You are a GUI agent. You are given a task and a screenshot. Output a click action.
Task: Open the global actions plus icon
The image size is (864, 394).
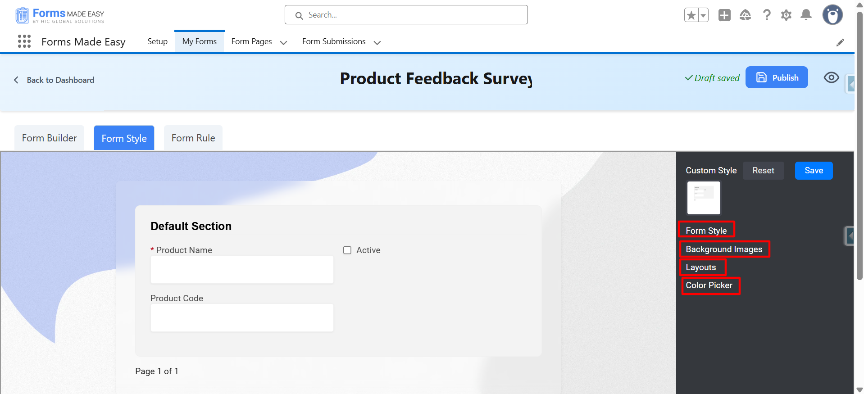724,15
